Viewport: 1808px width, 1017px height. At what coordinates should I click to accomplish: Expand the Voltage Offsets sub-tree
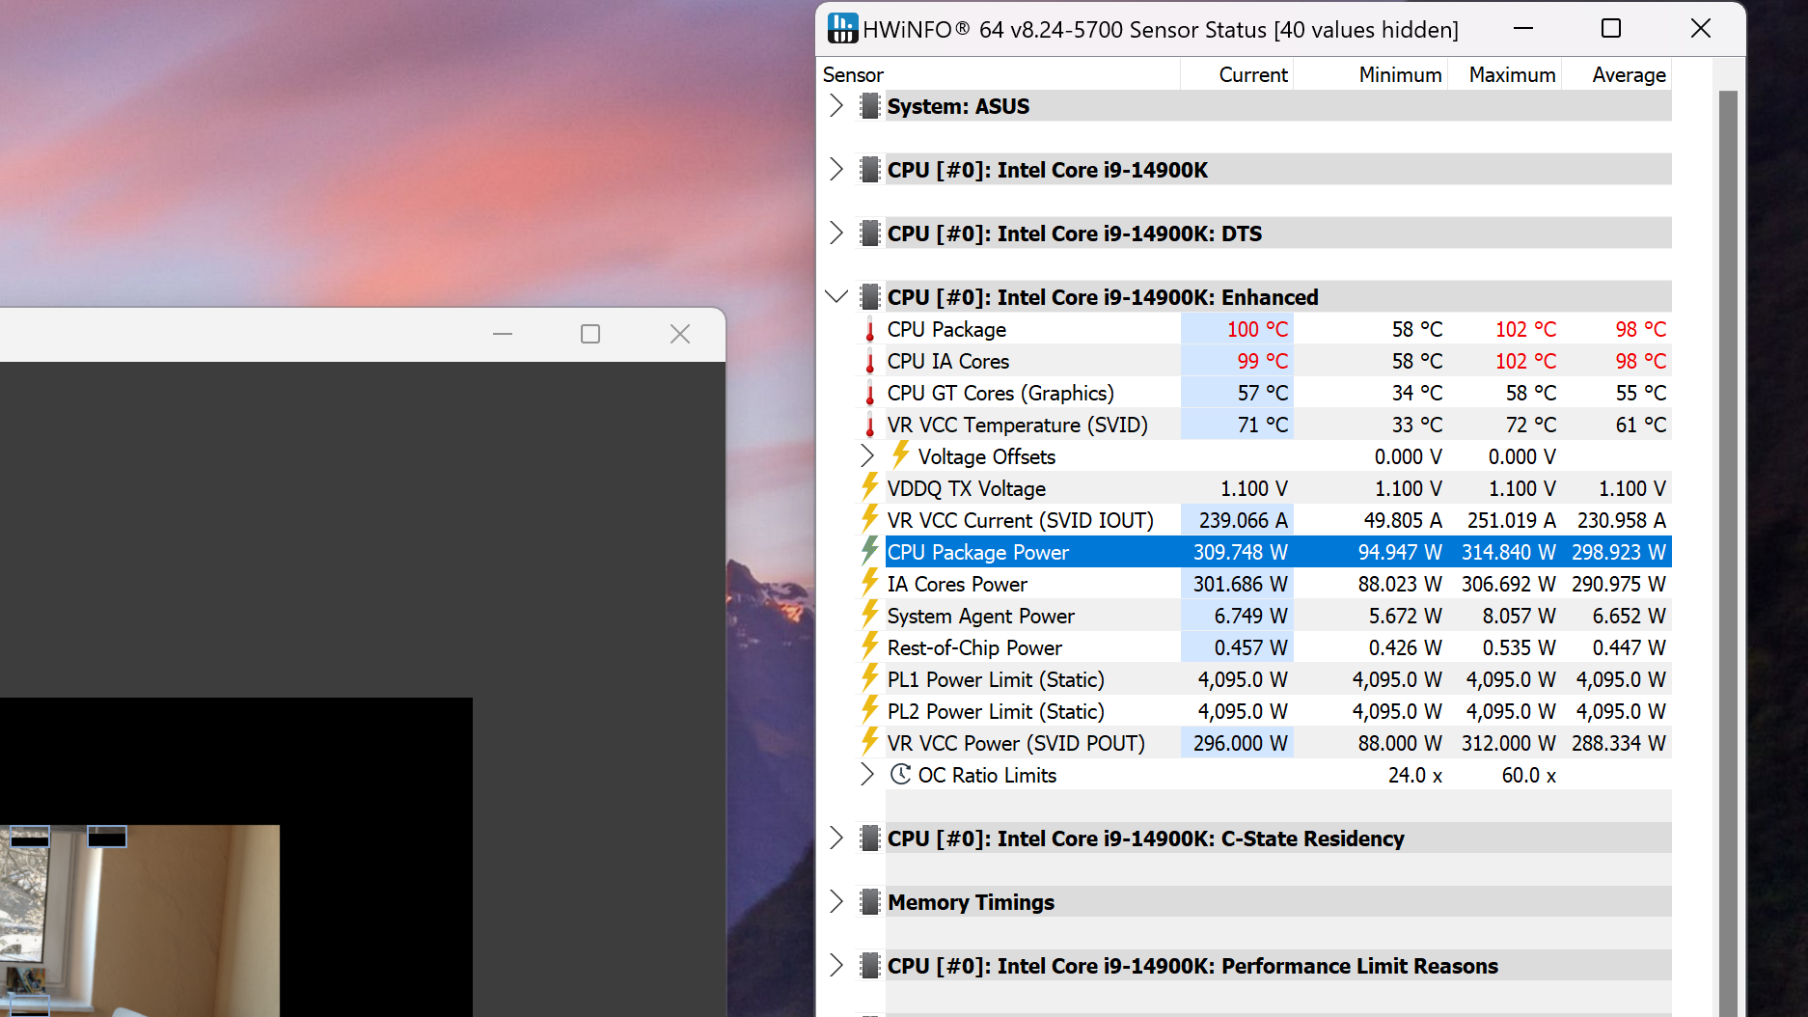(x=866, y=456)
